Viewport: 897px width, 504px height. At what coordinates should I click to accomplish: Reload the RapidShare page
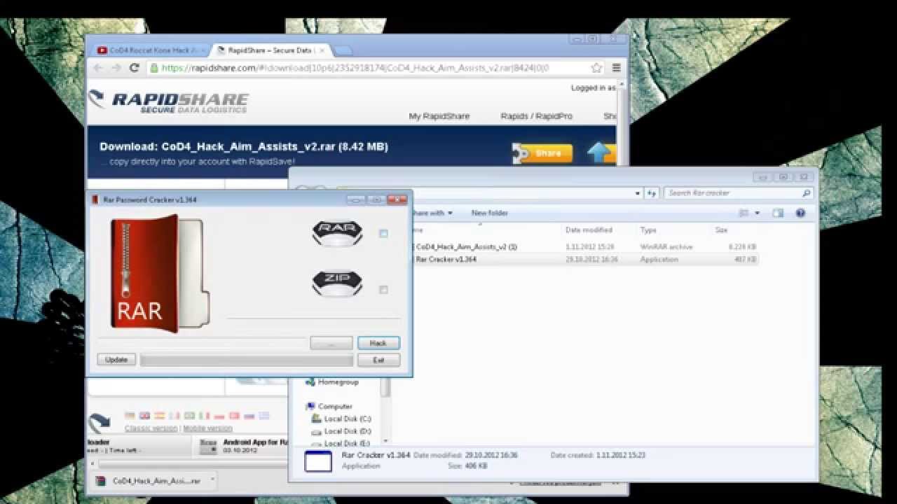(x=134, y=68)
